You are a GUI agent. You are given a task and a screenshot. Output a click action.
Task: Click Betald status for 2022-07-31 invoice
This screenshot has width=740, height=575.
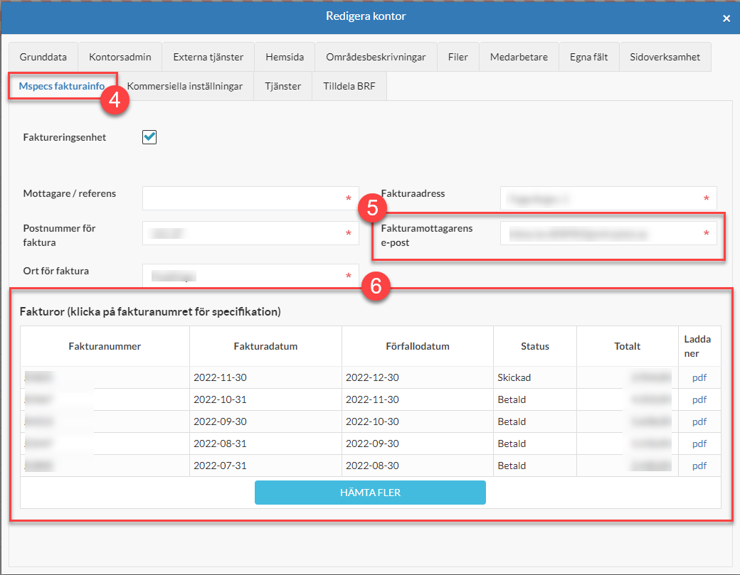coord(535,466)
